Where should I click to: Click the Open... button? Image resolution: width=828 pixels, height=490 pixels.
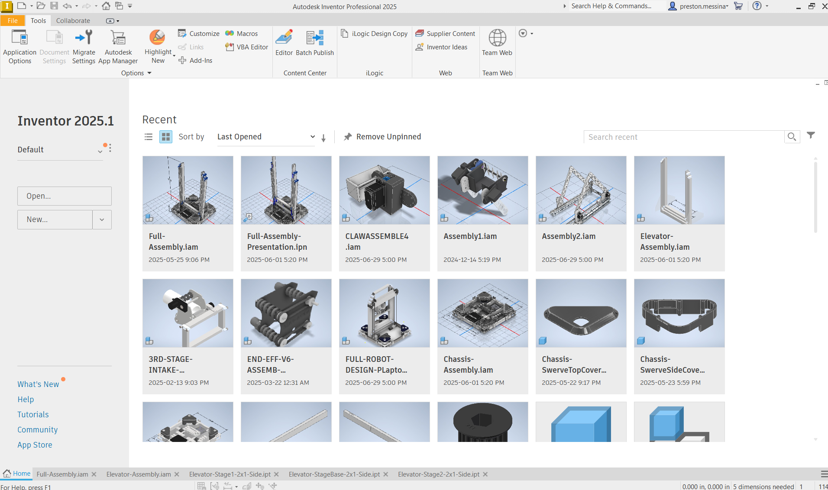[65, 196]
